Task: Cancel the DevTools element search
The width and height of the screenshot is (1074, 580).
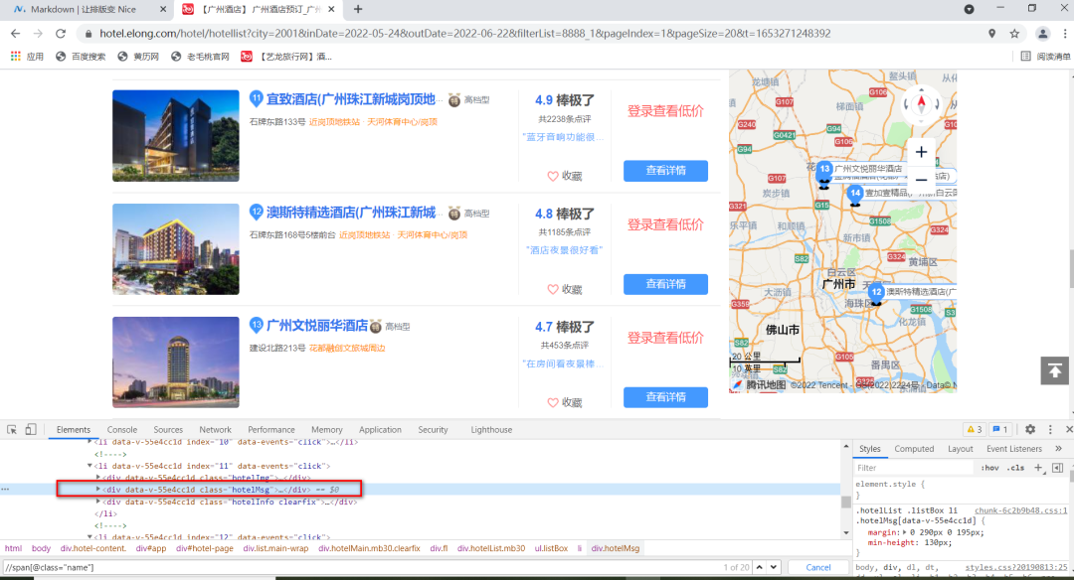Action: tap(817, 567)
